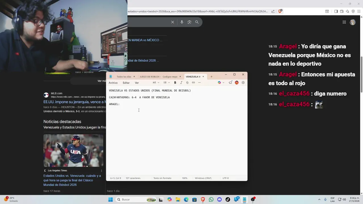This screenshot has width=363, height=204.
Task: Open the 25°C Soleado weather widget
Action: 11,199
